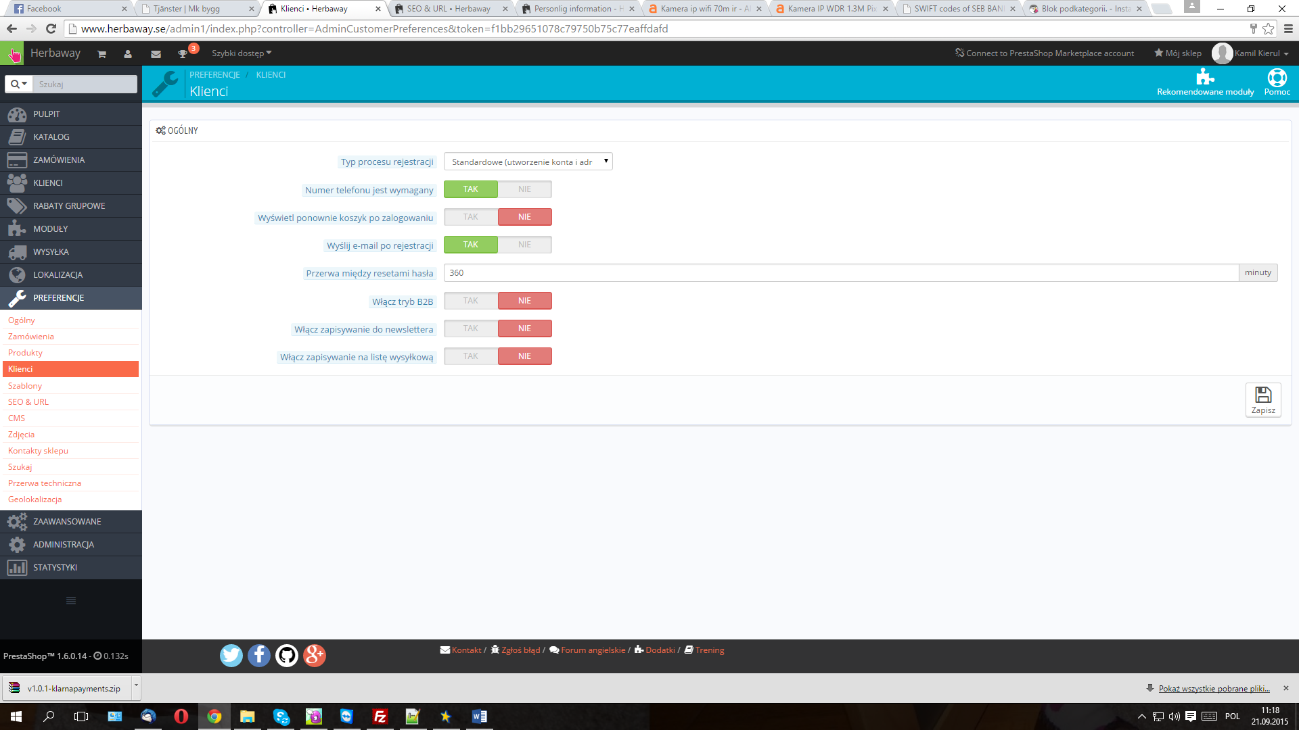The height and width of the screenshot is (730, 1299).
Task: Open the SEO & URL preferences submenu
Action: tap(28, 402)
